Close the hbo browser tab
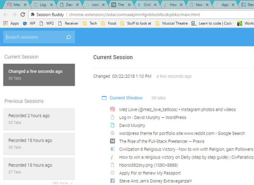This screenshot has height=185, width=254. tap(207, 5)
